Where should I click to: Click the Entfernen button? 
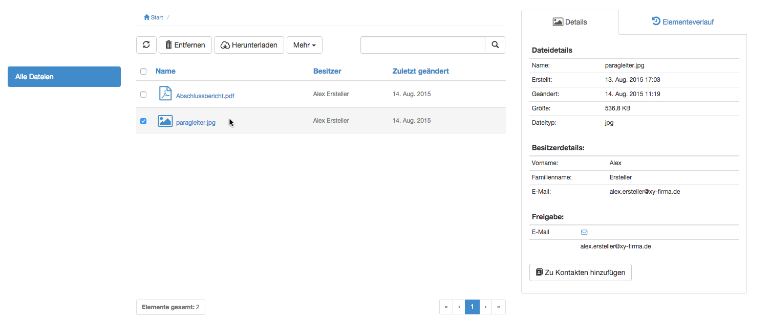click(185, 45)
